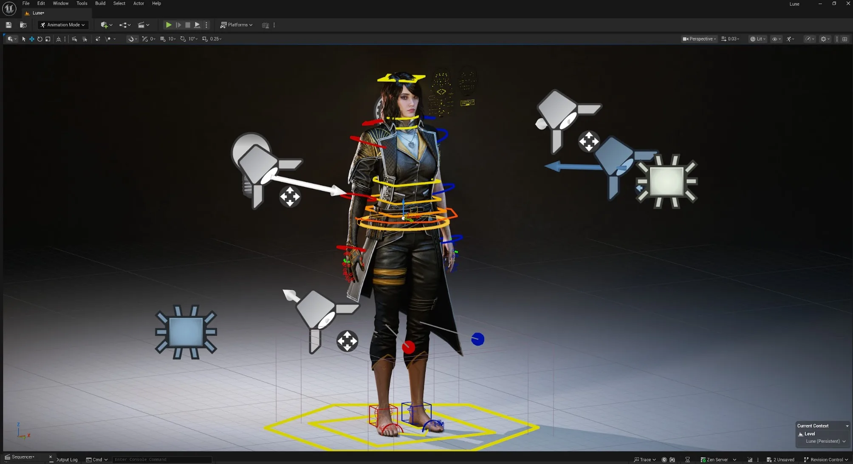853x464 pixels.
Task: Click the control rig pose icon
Action: click(x=59, y=39)
